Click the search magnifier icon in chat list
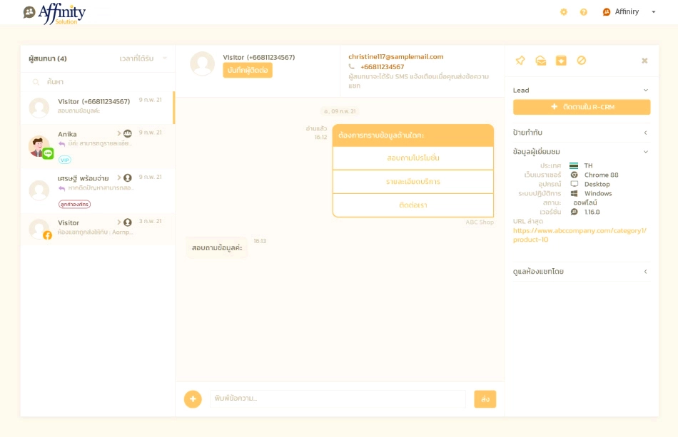 pos(36,81)
